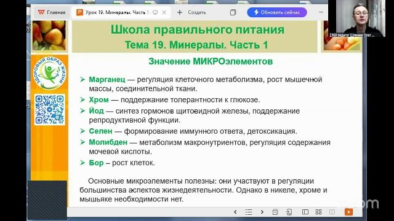The height and width of the screenshot is (221, 394).
Task: Click the Обновить сейчас update button
Action: pos(277,12)
